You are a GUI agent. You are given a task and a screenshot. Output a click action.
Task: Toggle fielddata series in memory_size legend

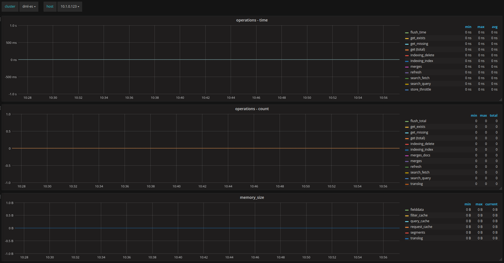tap(417, 210)
